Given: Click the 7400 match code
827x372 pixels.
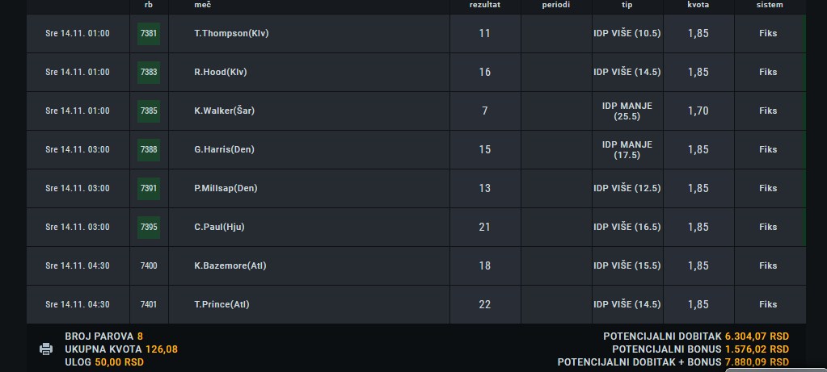Looking at the screenshot, I should point(149,265).
